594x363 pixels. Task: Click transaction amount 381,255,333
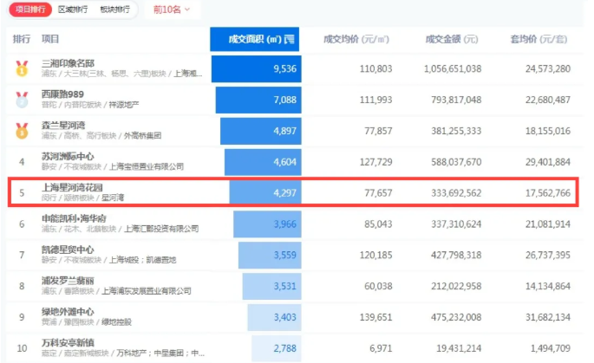tap(456, 131)
